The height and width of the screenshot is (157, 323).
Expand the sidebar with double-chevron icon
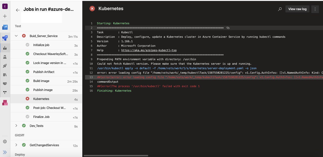5,152
